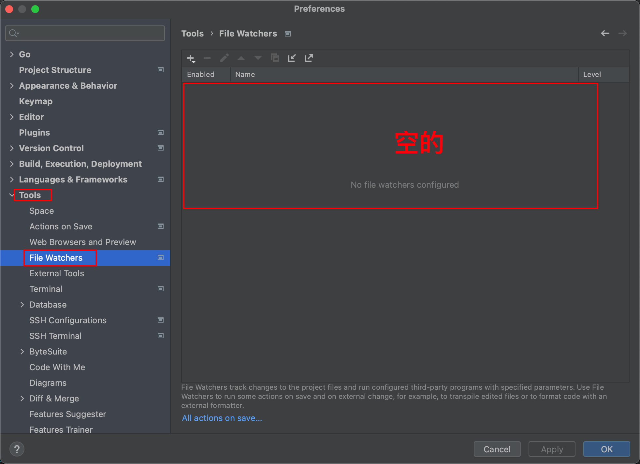Click project icon next to Actions on Save
The height and width of the screenshot is (464, 640).
point(161,226)
